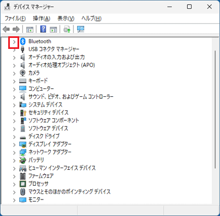This screenshot has width=220, height=216.
Task: Click the Forward arrow toolbar icon
Action: tap(16, 29)
